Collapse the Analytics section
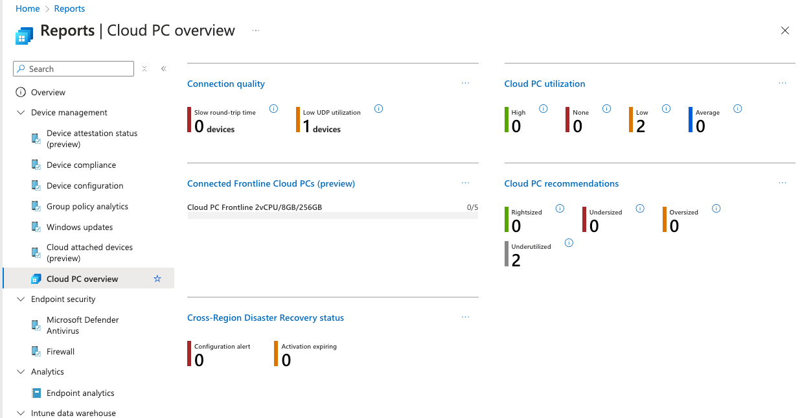The image size is (800, 418). [x=20, y=372]
